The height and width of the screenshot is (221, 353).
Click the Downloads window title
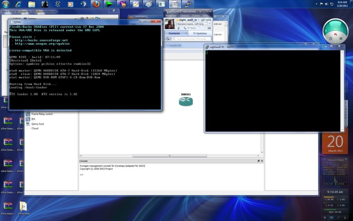pos(140,17)
